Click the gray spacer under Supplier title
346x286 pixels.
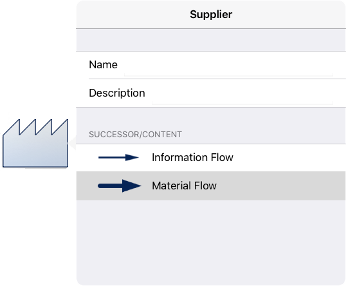(211, 40)
